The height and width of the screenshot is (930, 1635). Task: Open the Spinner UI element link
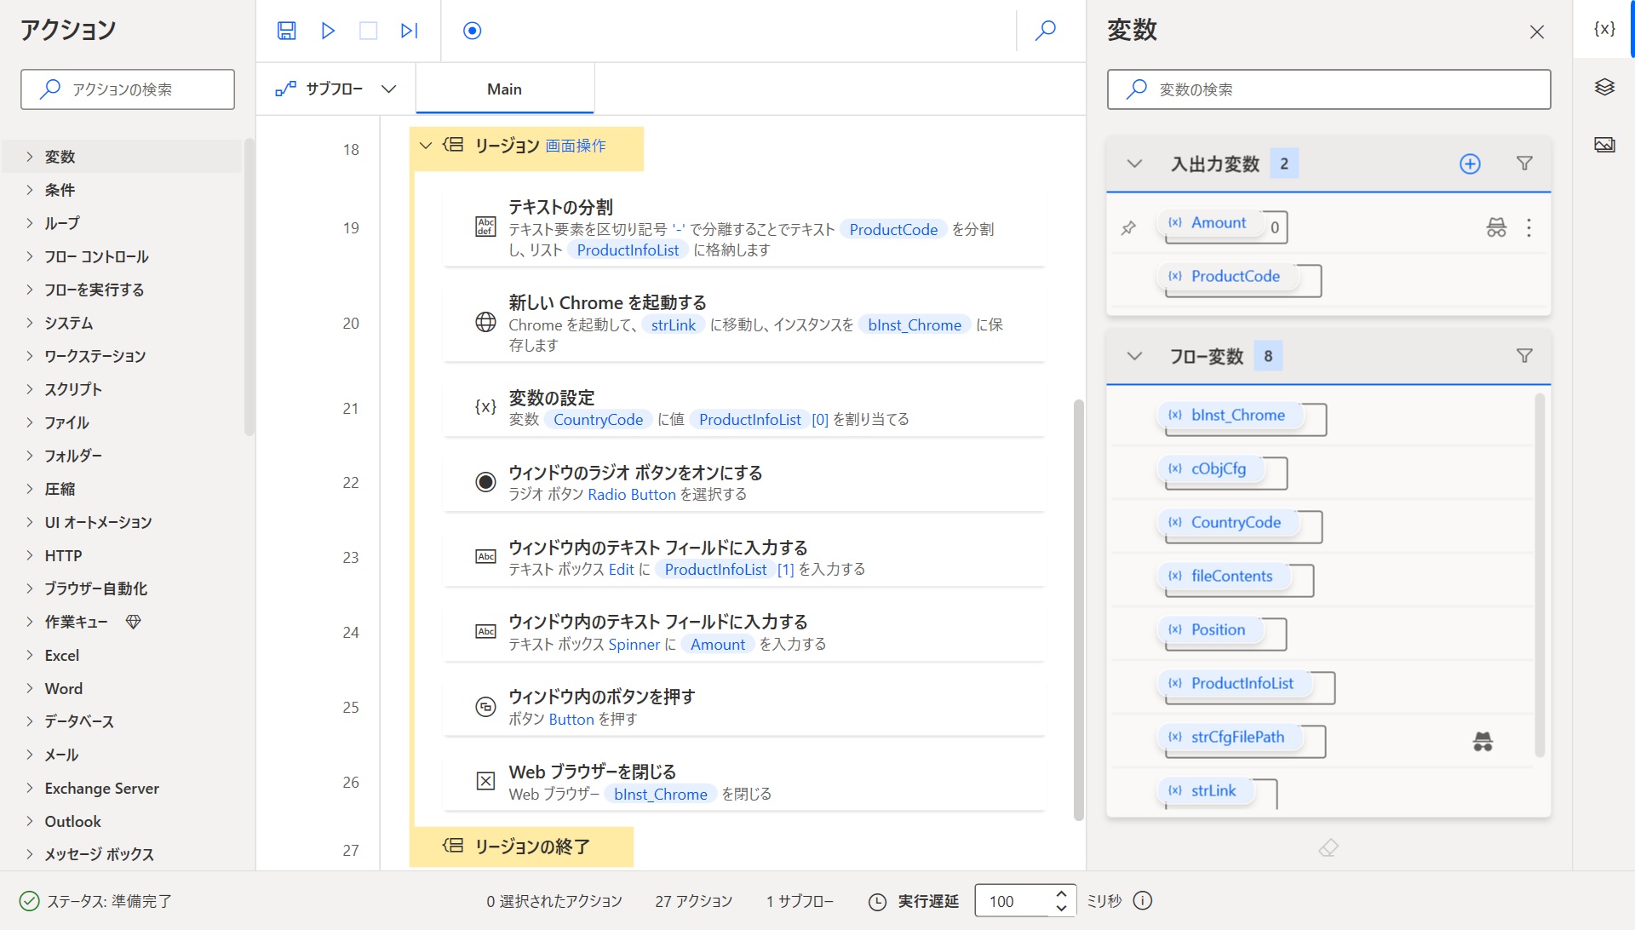[x=634, y=645]
